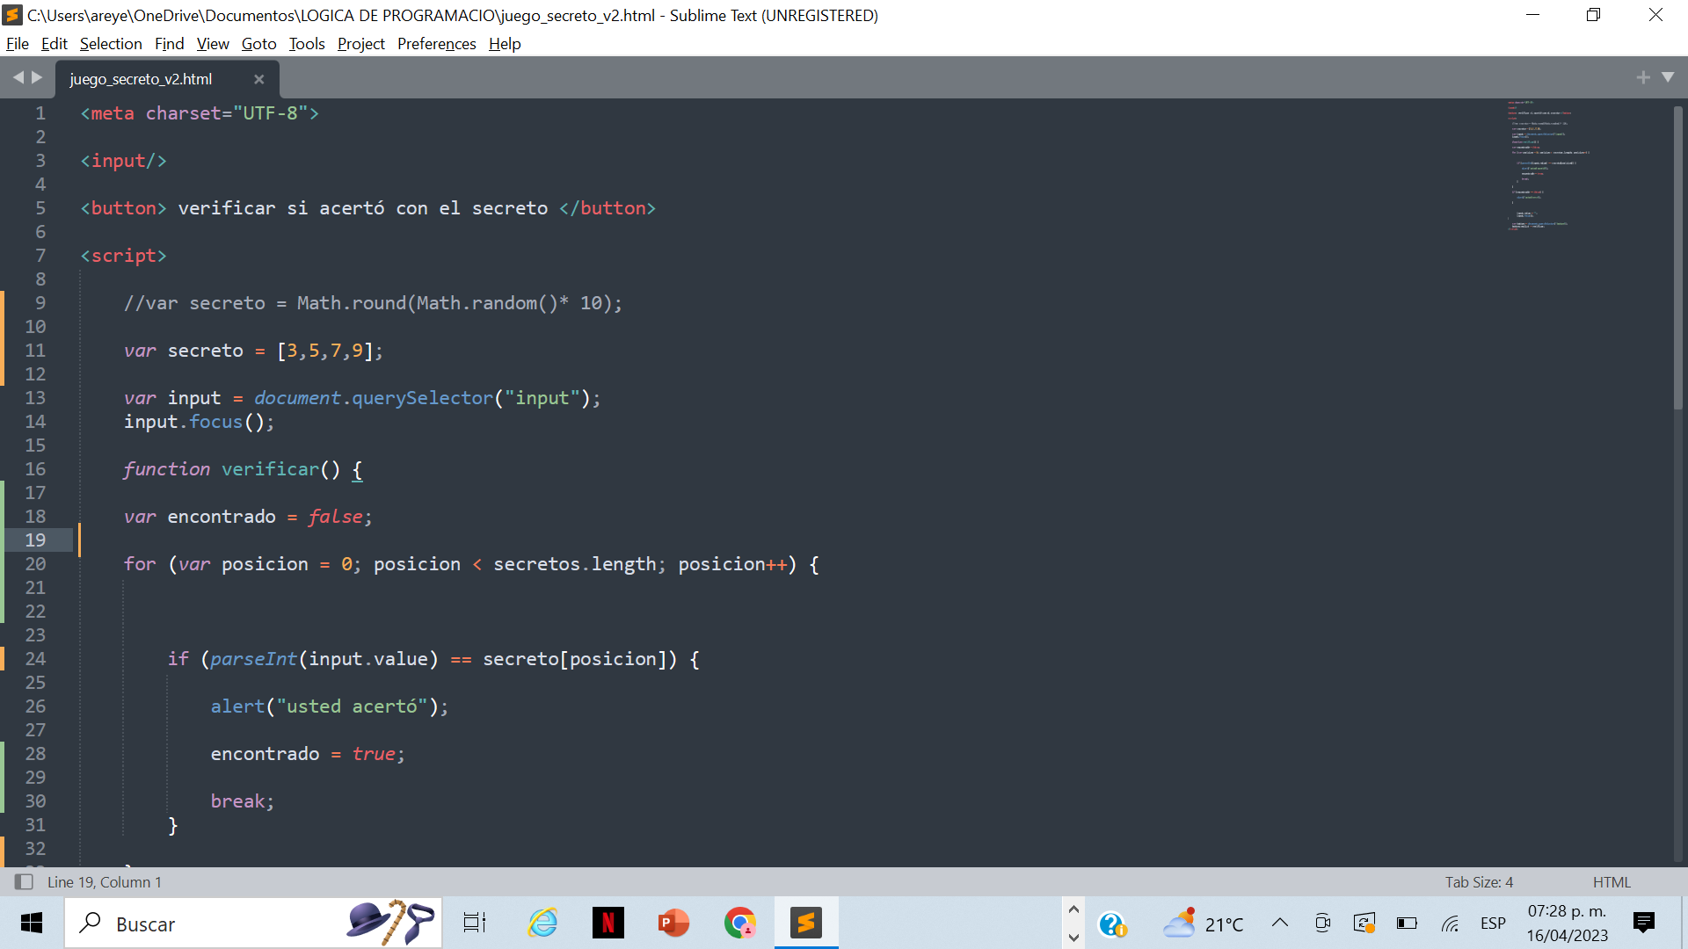Click the Selection menu item
1688x949 pixels.
(109, 43)
